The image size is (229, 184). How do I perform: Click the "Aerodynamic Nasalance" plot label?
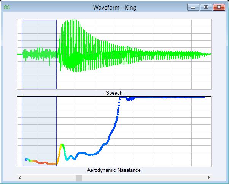tap(114, 170)
